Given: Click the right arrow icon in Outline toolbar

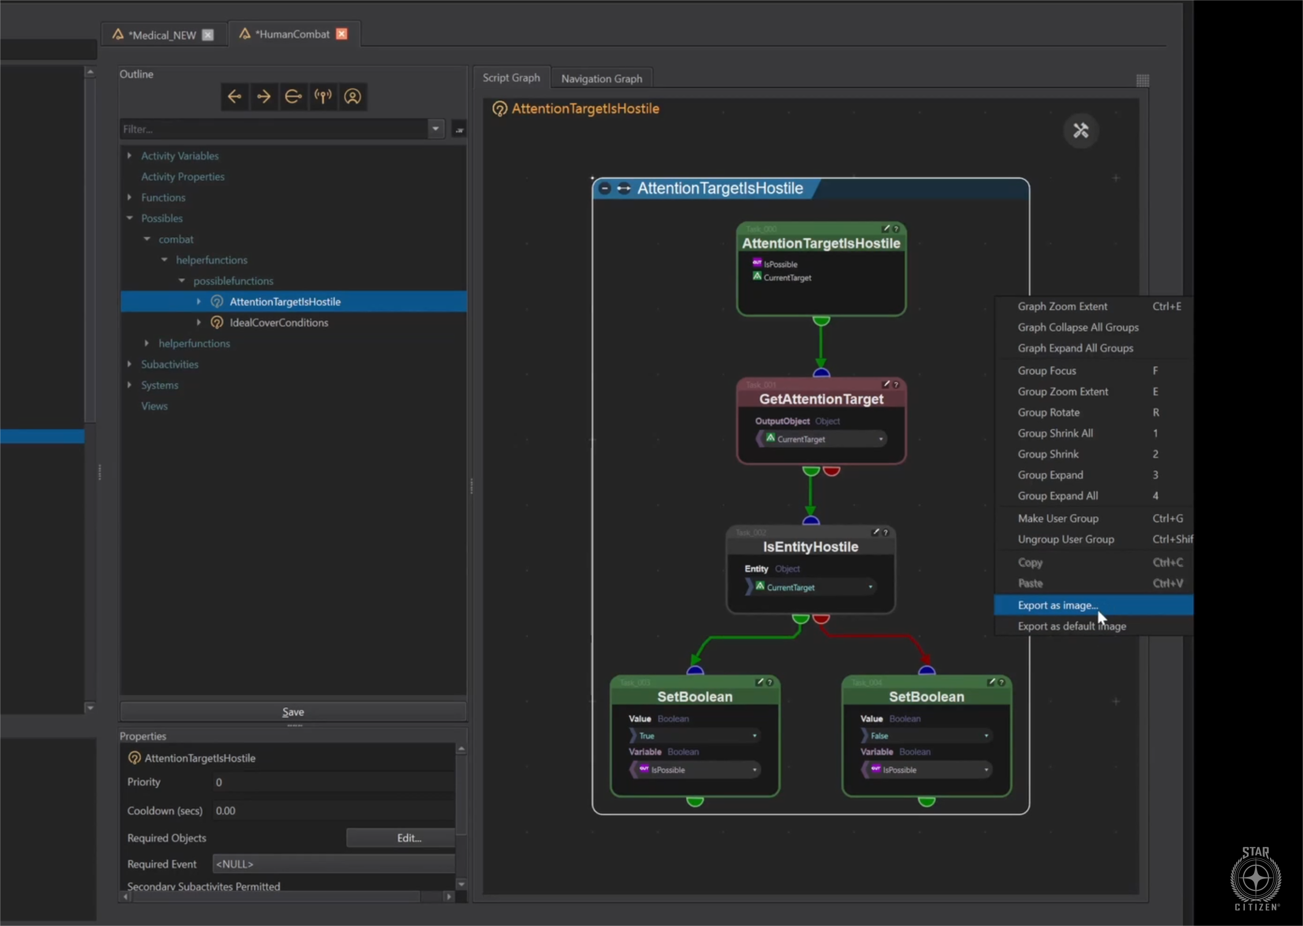Looking at the screenshot, I should (x=264, y=96).
